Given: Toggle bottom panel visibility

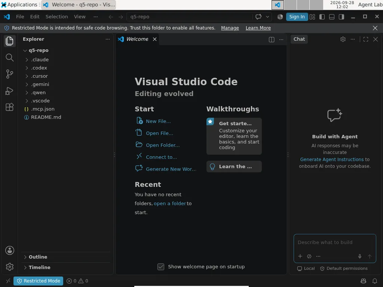Looking at the screenshot, I should tap(332, 17).
